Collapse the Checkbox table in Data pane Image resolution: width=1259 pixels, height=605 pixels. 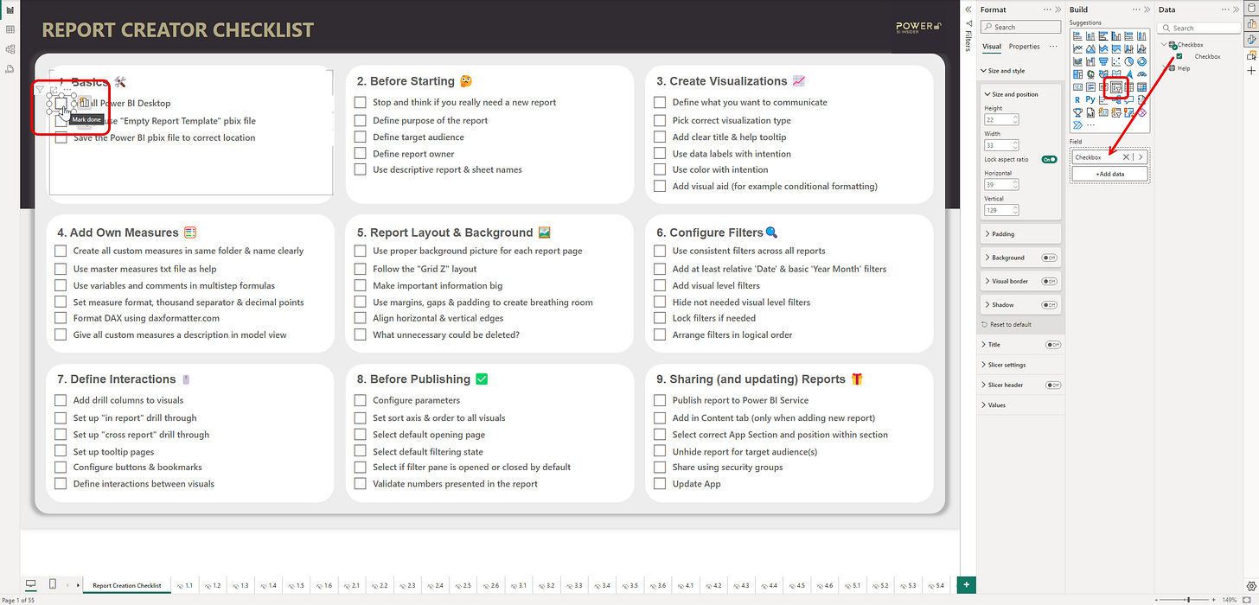pos(1164,44)
